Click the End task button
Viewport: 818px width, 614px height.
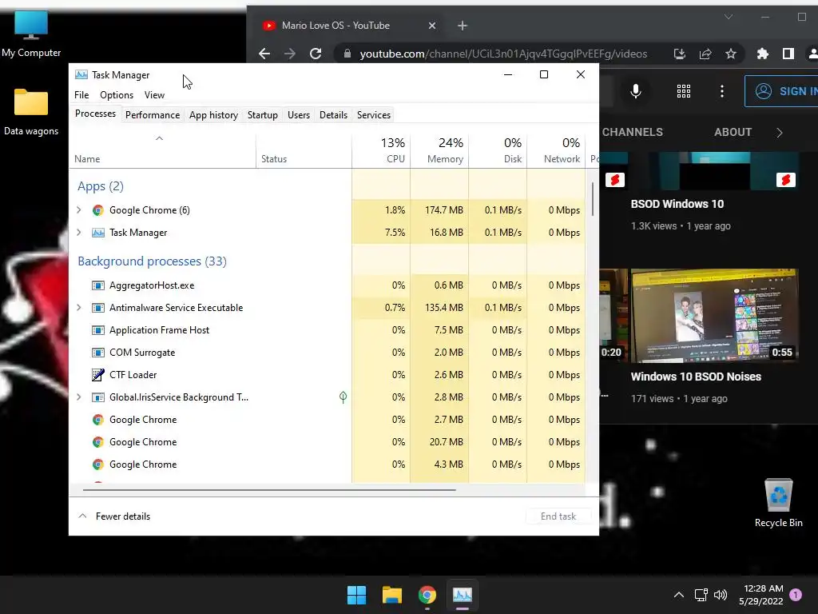(x=558, y=516)
